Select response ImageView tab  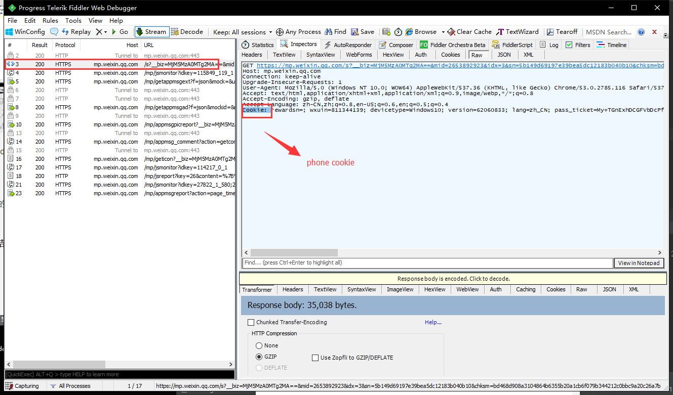click(400, 290)
